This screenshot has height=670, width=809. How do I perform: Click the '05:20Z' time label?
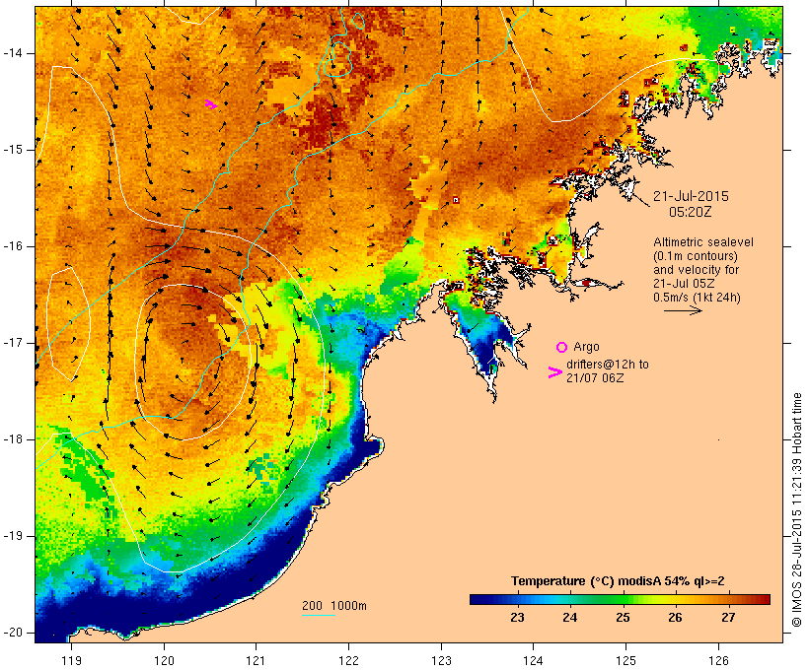tap(691, 212)
